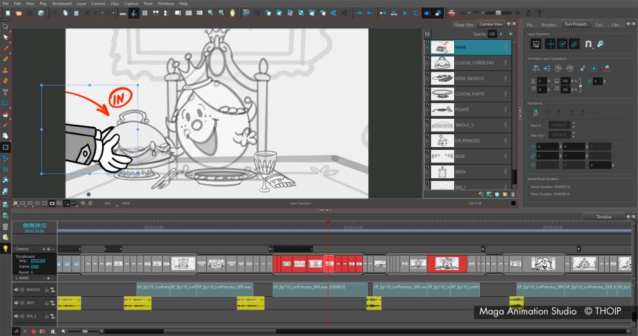Select the EP_Ep110_LmPrincess_SPK.wav [STEREO] audio clip

point(320,289)
